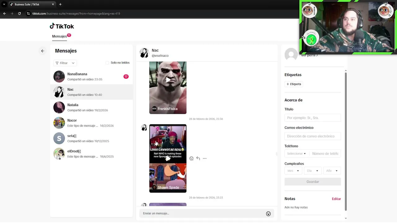Click the browser back arrow
397x223 pixels.
(4, 14)
